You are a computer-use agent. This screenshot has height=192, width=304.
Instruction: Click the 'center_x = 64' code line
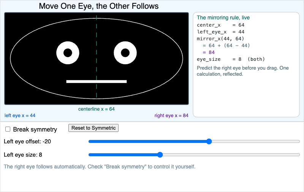[221, 25]
